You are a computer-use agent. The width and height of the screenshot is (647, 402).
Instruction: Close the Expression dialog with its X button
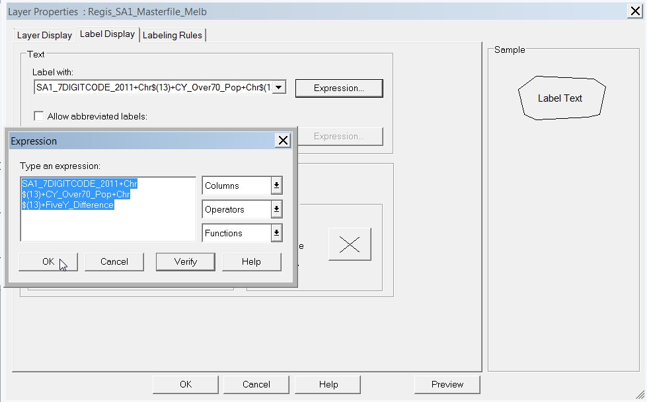pyautogui.click(x=284, y=140)
